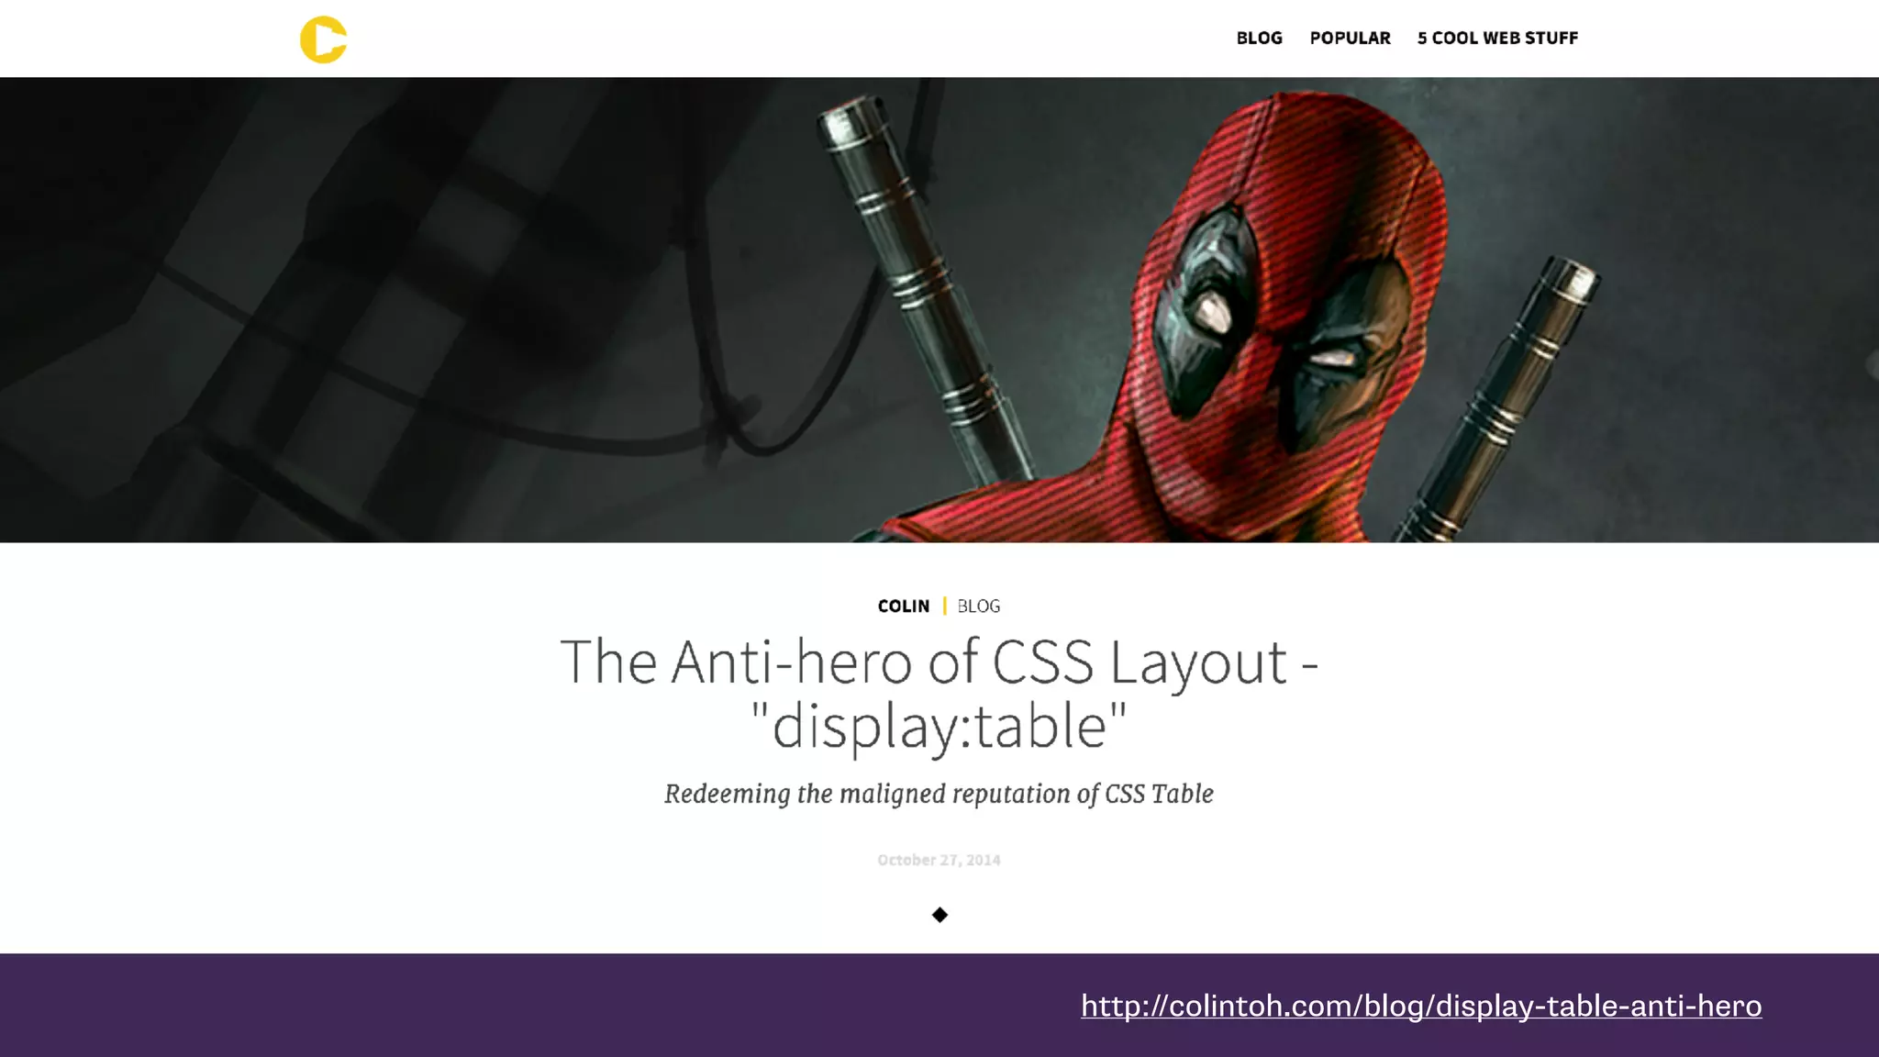Click the Anti-hero of CSS Layout title
1879x1057 pixels.
[939, 662]
